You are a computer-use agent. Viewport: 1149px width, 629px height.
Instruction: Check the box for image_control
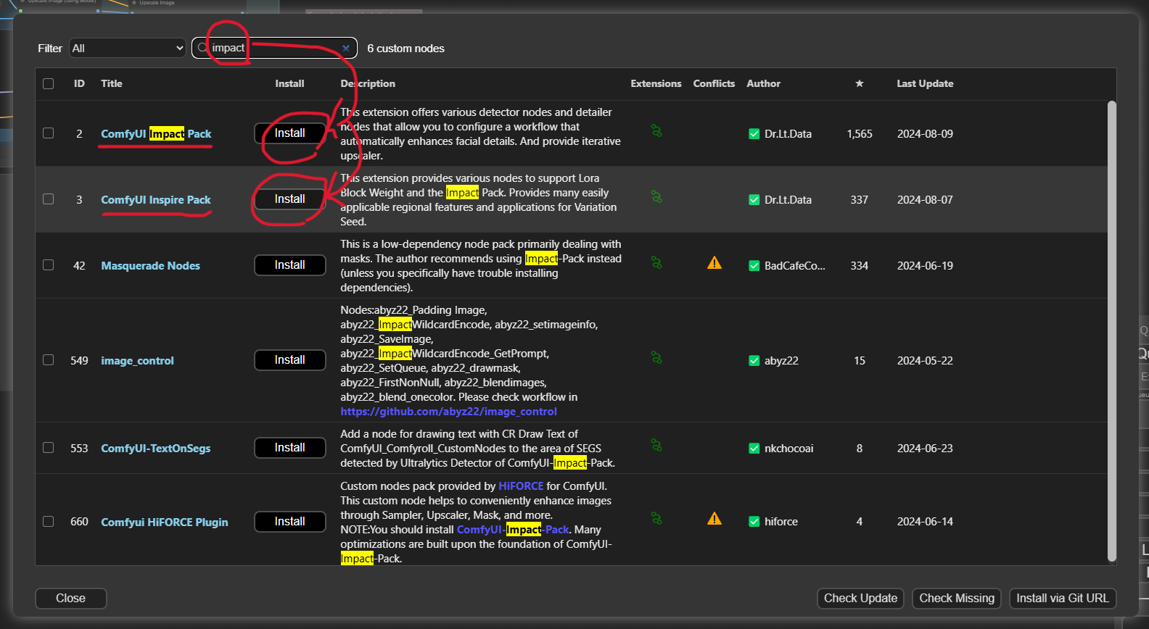point(49,360)
